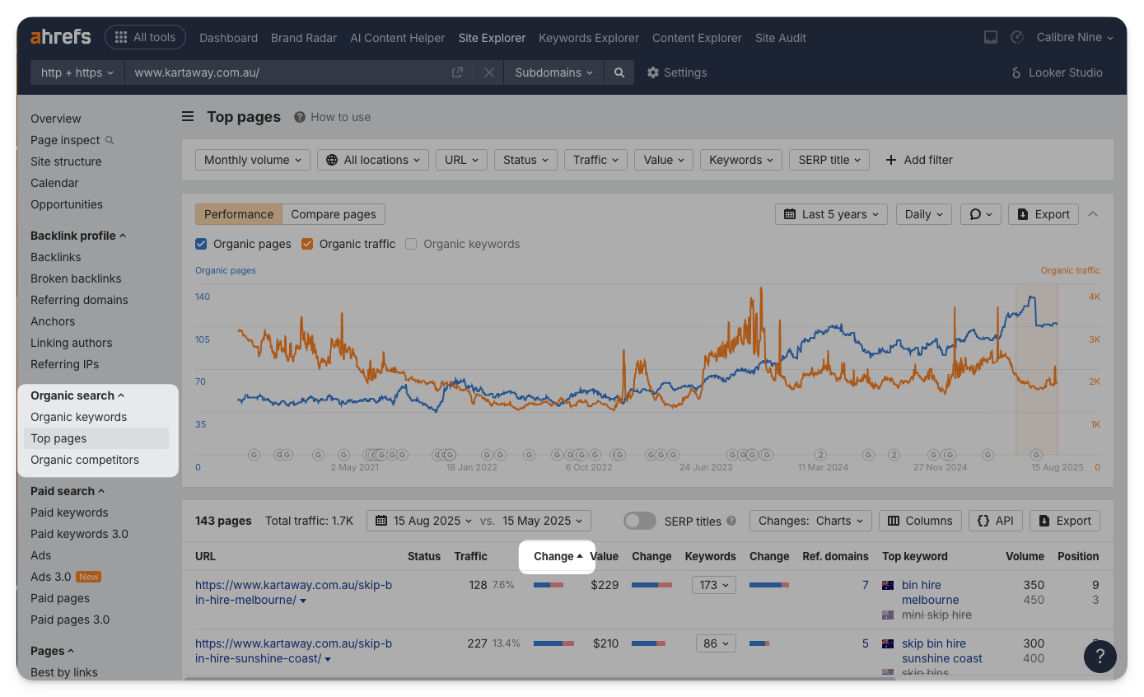Open the Subdomains mode dropdown

click(553, 73)
